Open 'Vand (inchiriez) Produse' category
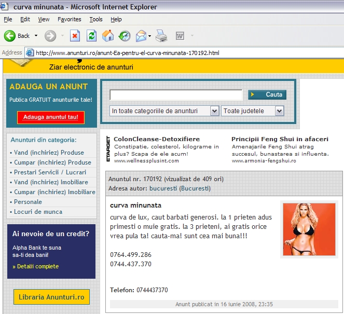344x314 pixels. 49,153
